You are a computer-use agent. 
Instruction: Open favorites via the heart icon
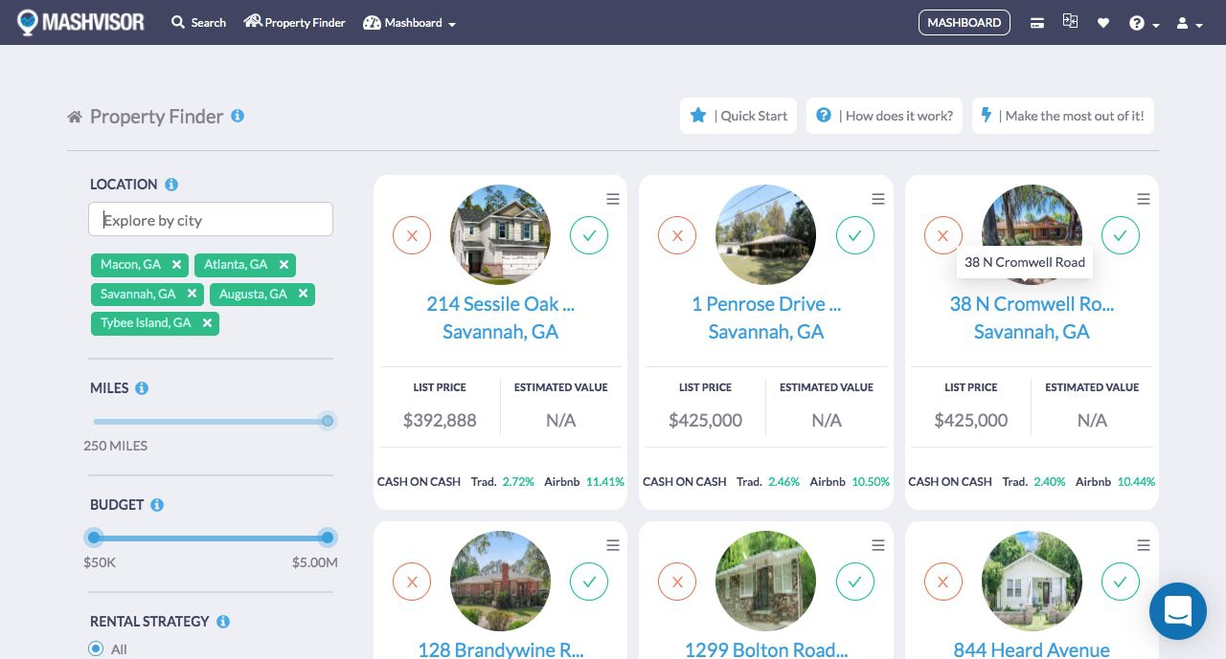point(1103,22)
